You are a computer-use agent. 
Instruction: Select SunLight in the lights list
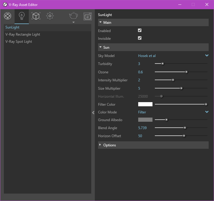48,27
